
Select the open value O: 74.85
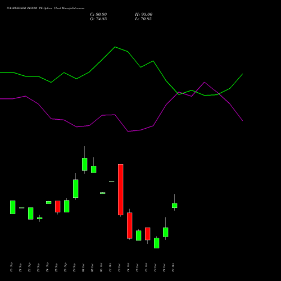pyautogui.click(x=98, y=19)
